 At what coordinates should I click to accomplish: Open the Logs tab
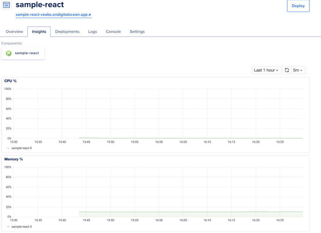(x=92, y=31)
